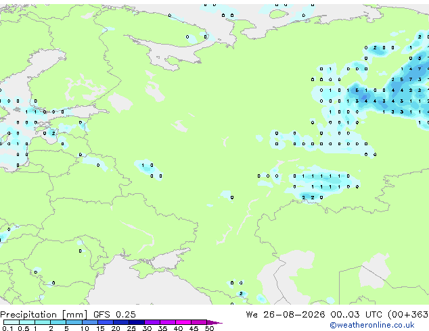
Task: Click the '35' legend label
Action: coord(162,328)
